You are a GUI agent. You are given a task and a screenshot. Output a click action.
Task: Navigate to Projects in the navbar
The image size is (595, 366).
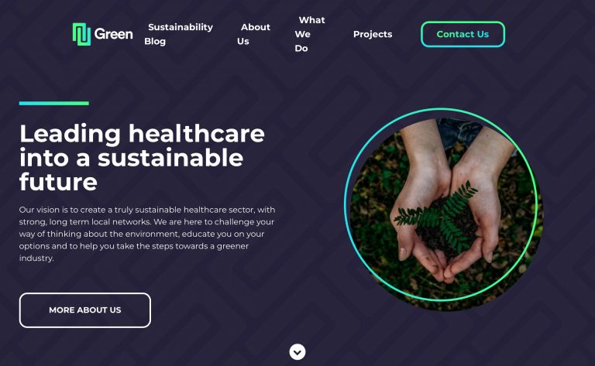[x=373, y=34]
